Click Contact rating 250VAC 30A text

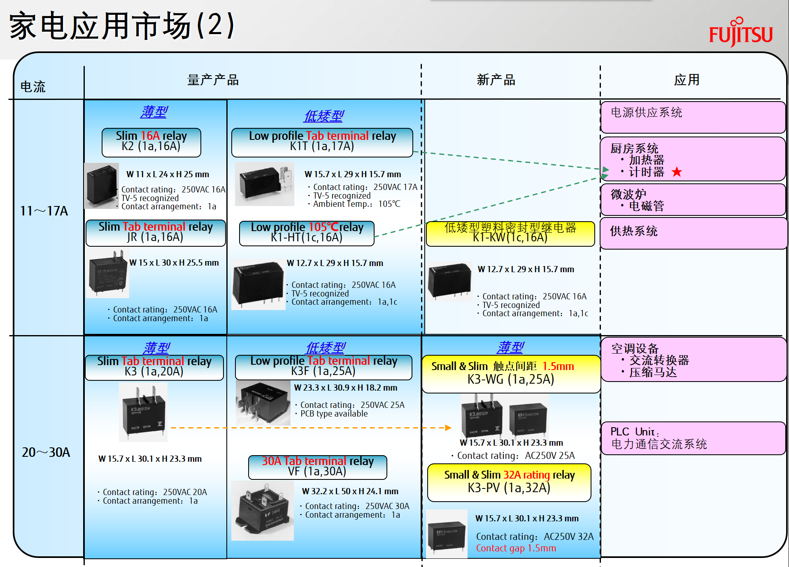pyautogui.click(x=355, y=506)
